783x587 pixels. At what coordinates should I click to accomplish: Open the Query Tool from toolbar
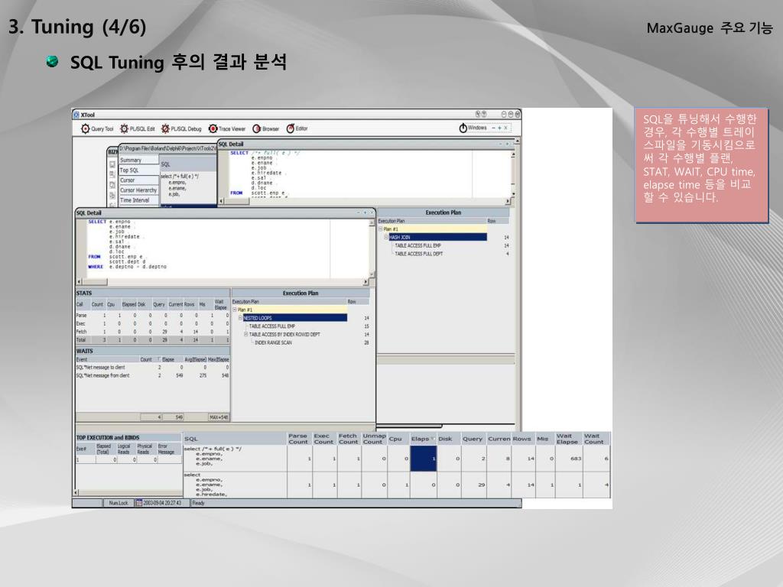point(97,128)
